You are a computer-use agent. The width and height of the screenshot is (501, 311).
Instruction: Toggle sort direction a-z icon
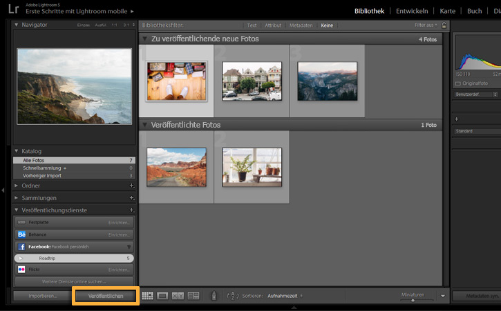(233, 296)
